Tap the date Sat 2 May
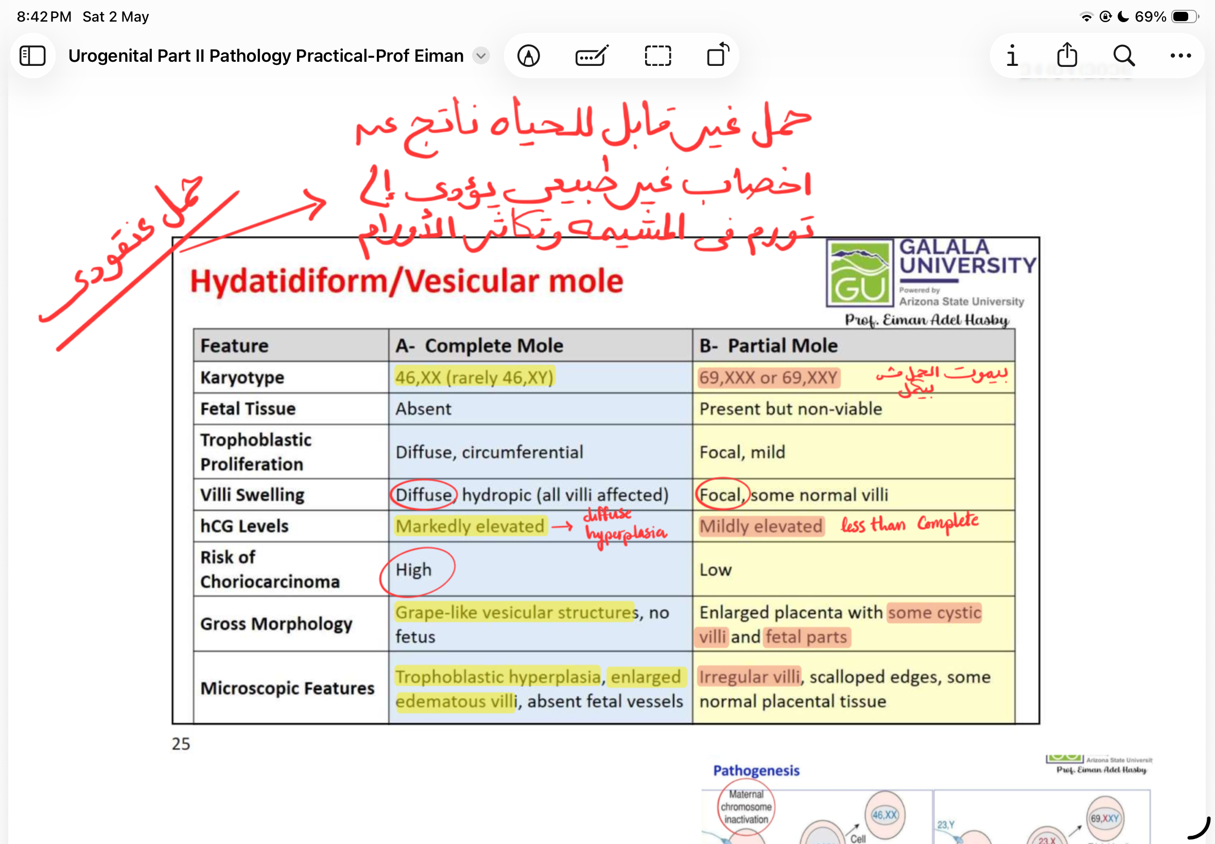Image resolution: width=1215 pixels, height=844 pixels. click(x=115, y=16)
